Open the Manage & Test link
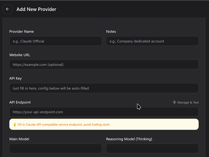Image resolution: width=209 pixels, height=157 pixels. click(x=188, y=102)
